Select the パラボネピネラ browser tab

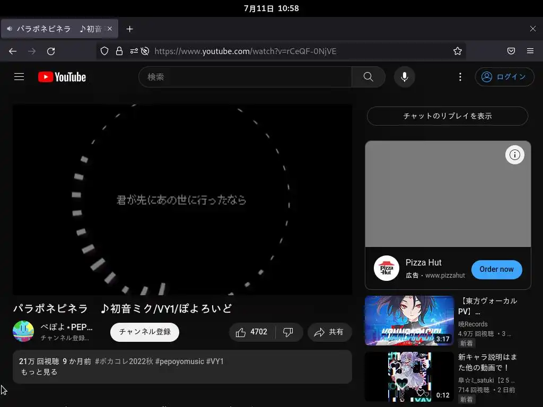click(x=59, y=29)
